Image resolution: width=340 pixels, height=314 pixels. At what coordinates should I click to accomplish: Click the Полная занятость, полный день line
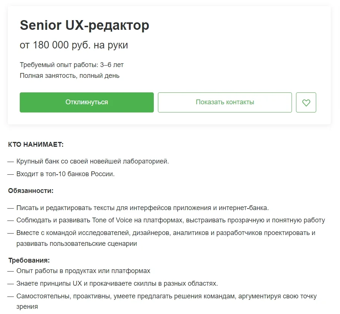pyautogui.click(x=70, y=76)
